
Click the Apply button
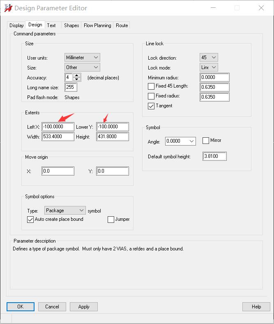pyautogui.click(x=84, y=307)
